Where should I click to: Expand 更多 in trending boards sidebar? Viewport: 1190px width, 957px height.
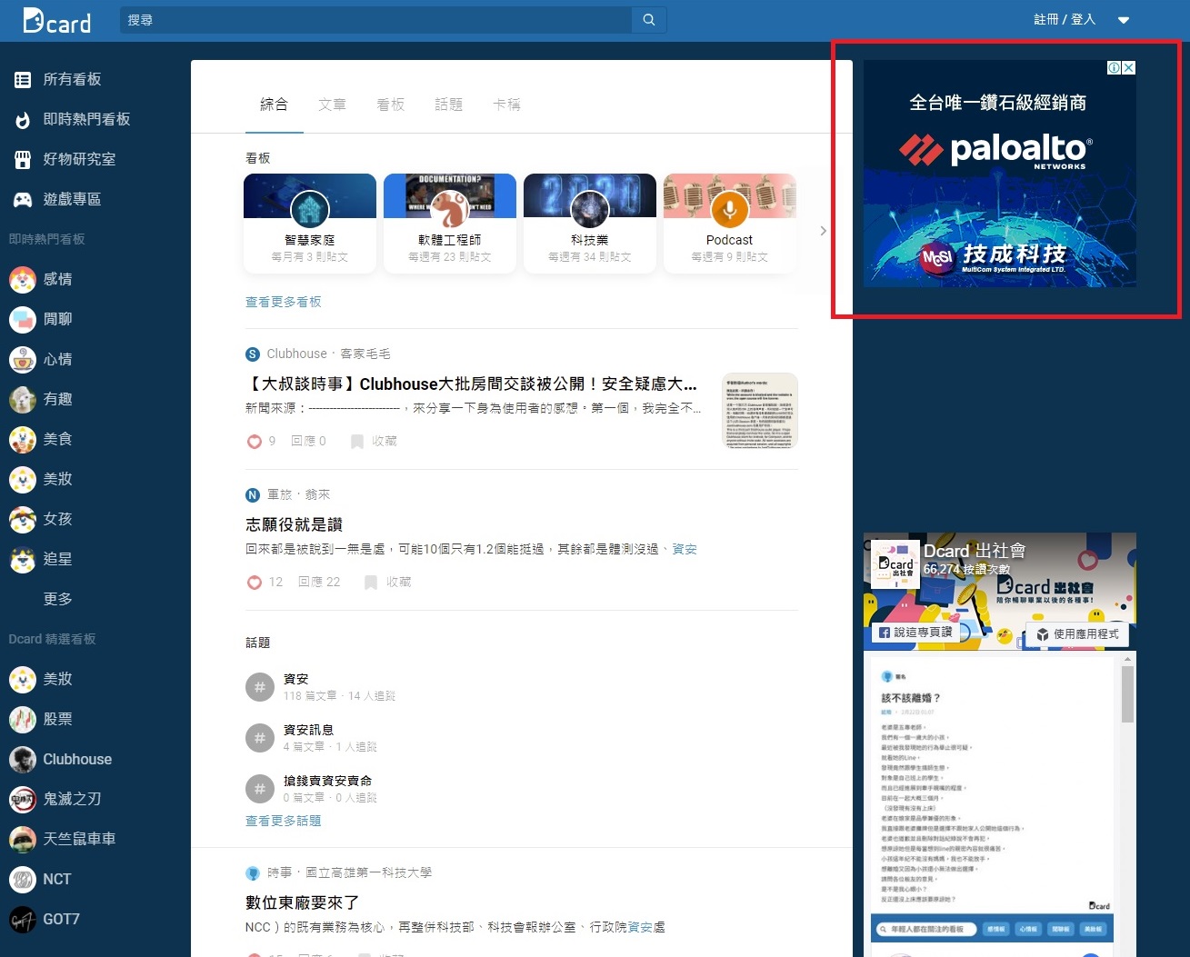point(57,600)
